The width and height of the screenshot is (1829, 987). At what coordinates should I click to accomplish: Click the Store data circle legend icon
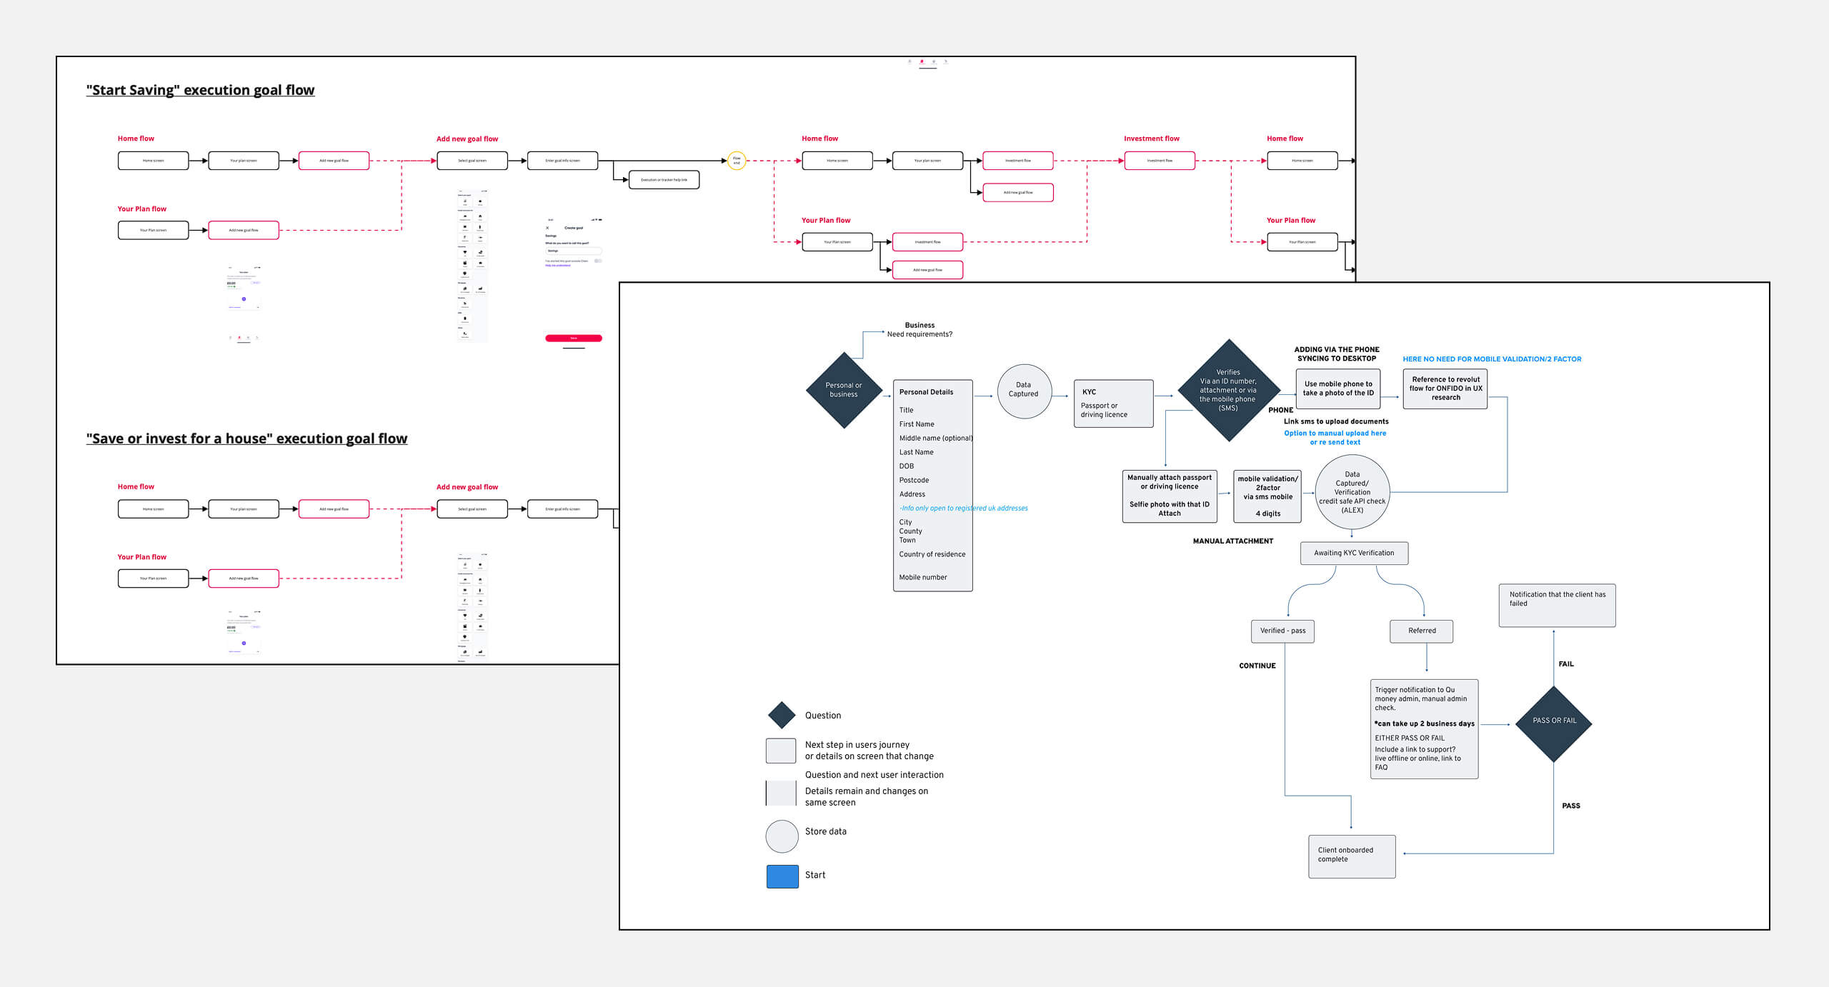coord(782,836)
